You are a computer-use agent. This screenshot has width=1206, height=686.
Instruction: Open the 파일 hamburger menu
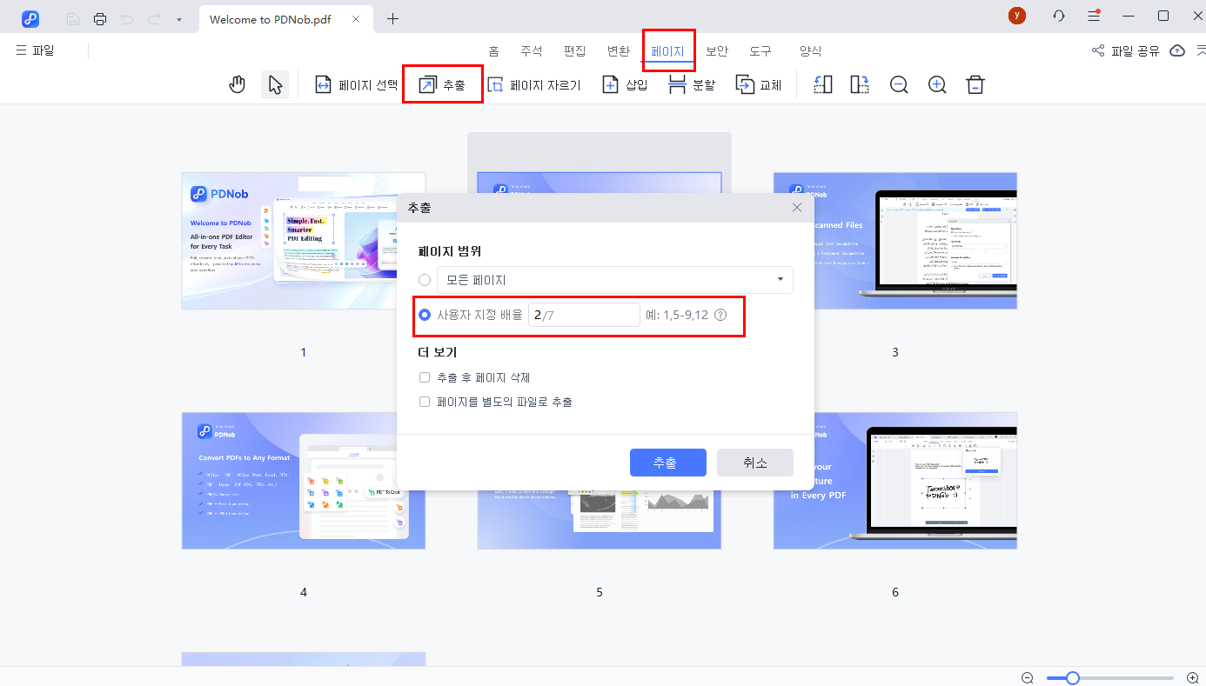(x=35, y=50)
